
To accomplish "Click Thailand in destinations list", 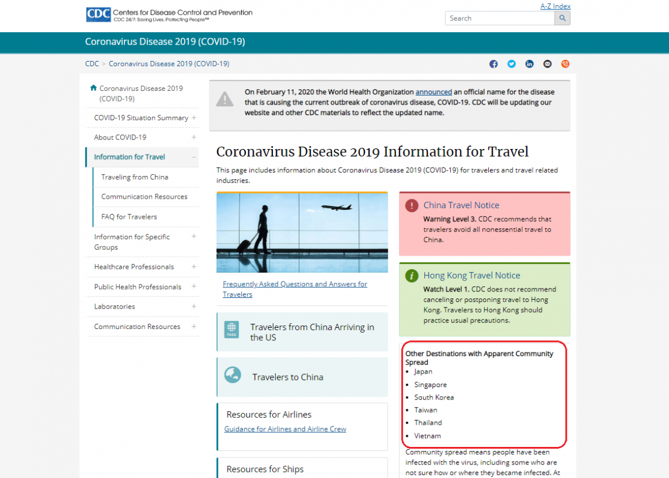I will 428,423.
